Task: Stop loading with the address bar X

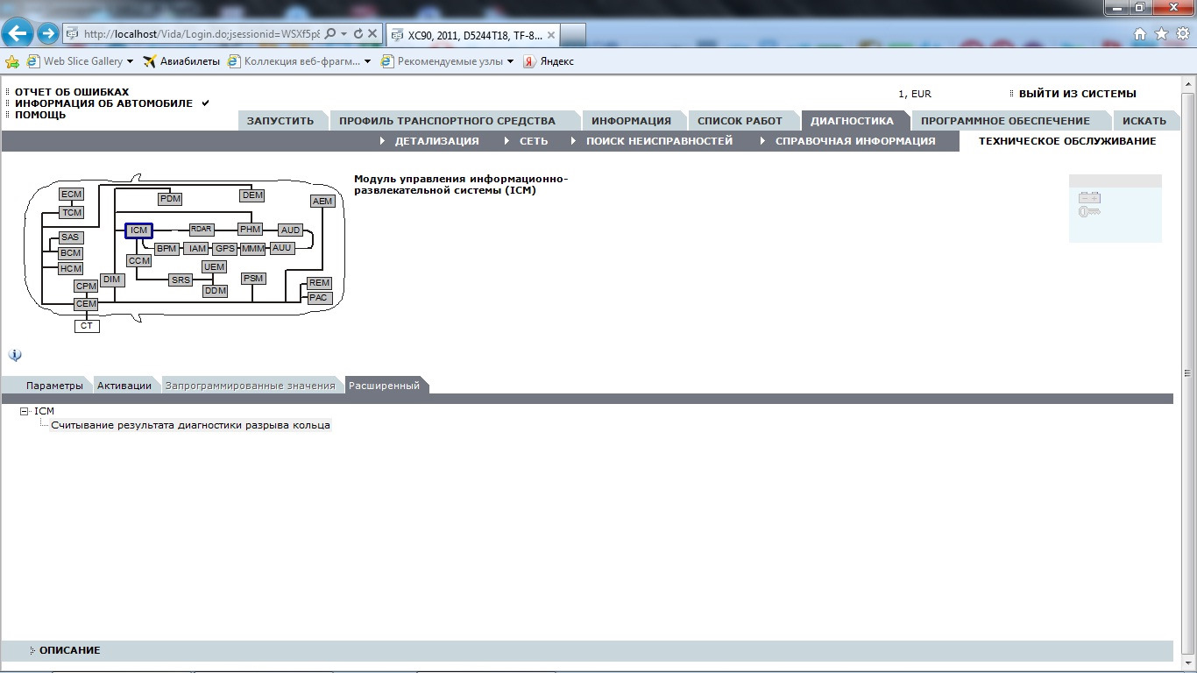Action: [x=372, y=34]
